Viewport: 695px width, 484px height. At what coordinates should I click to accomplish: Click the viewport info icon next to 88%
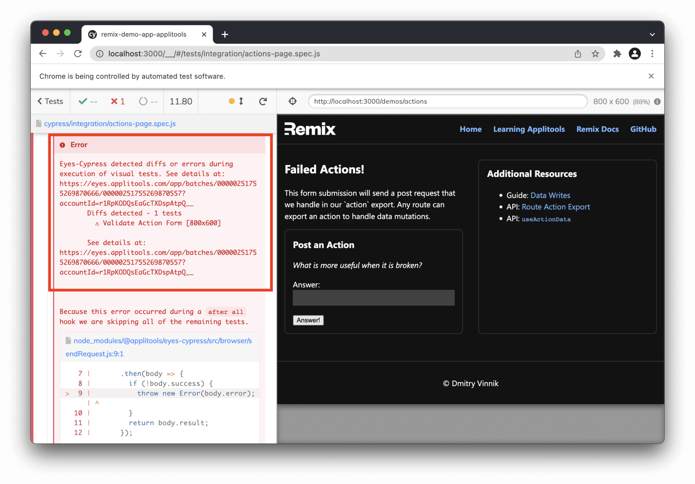tap(657, 102)
